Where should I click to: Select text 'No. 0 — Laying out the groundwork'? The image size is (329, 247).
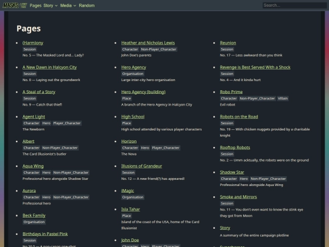pyautogui.click(x=51, y=80)
